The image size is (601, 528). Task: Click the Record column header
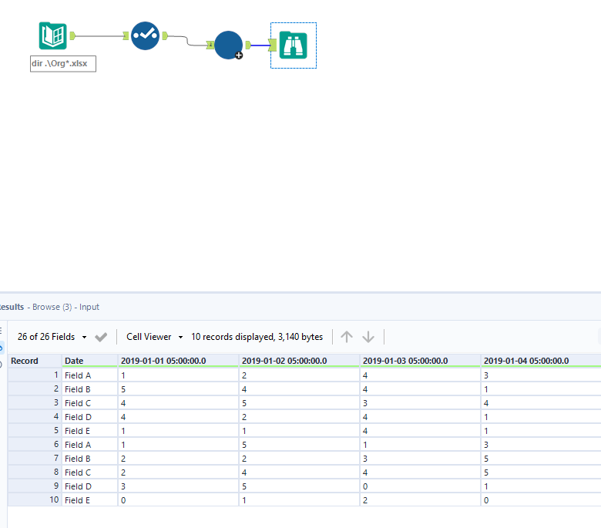[x=25, y=361]
